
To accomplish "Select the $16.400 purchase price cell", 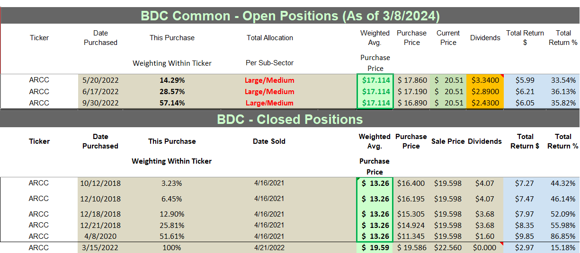I will pos(411,183).
